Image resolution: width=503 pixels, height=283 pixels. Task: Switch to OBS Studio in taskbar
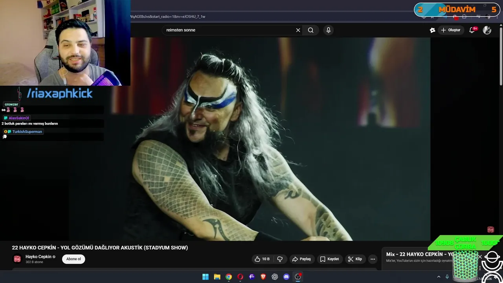point(298,277)
